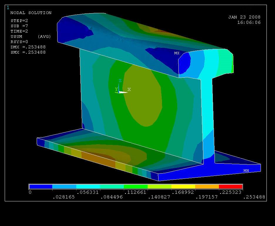275x226 pixels.
Task: Click the X axis label of triad
Action: [129, 89]
